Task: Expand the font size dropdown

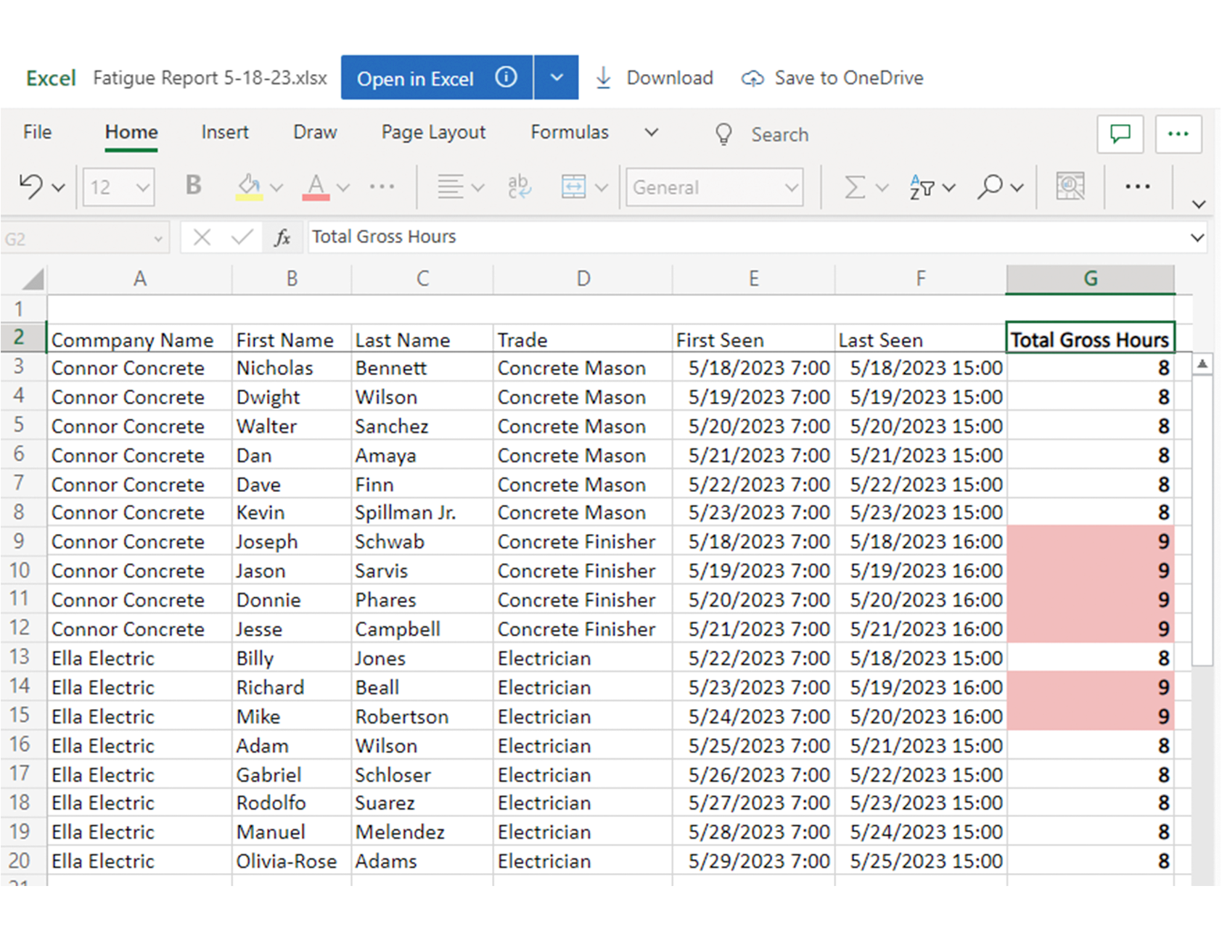Action: (143, 187)
